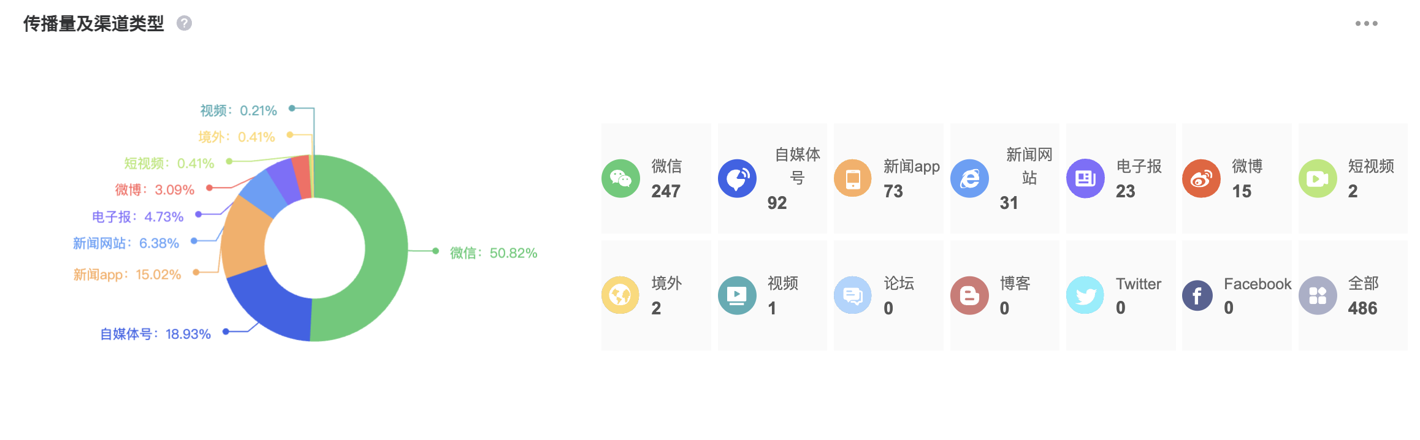This screenshot has height=440, width=1420.
Task: Click the teal video (视频) play icon
Action: [737, 295]
